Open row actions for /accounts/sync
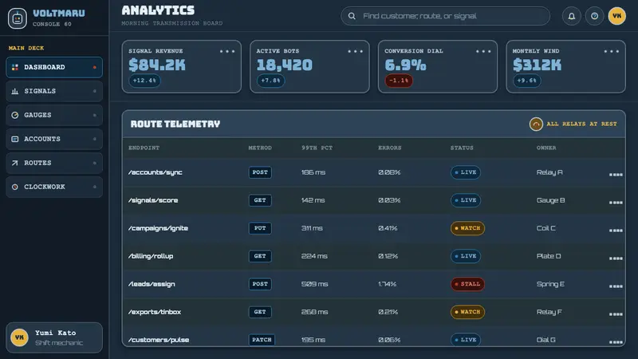The width and height of the screenshot is (638, 359). click(616, 174)
